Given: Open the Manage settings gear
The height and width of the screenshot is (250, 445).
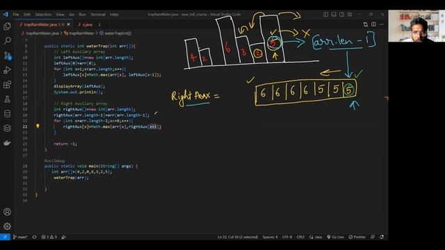Looking at the screenshot, I should (x=7, y=226).
